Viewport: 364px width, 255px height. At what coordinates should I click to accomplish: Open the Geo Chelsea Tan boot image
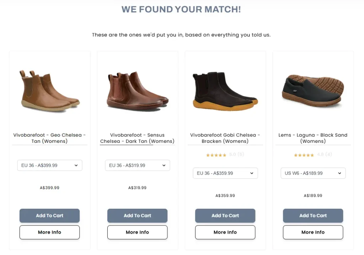[x=49, y=91]
